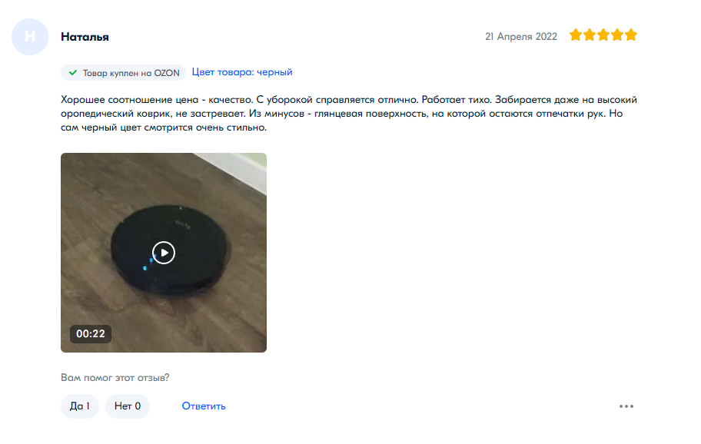
Task: Open the three-dots more options menu
Action: 626,406
